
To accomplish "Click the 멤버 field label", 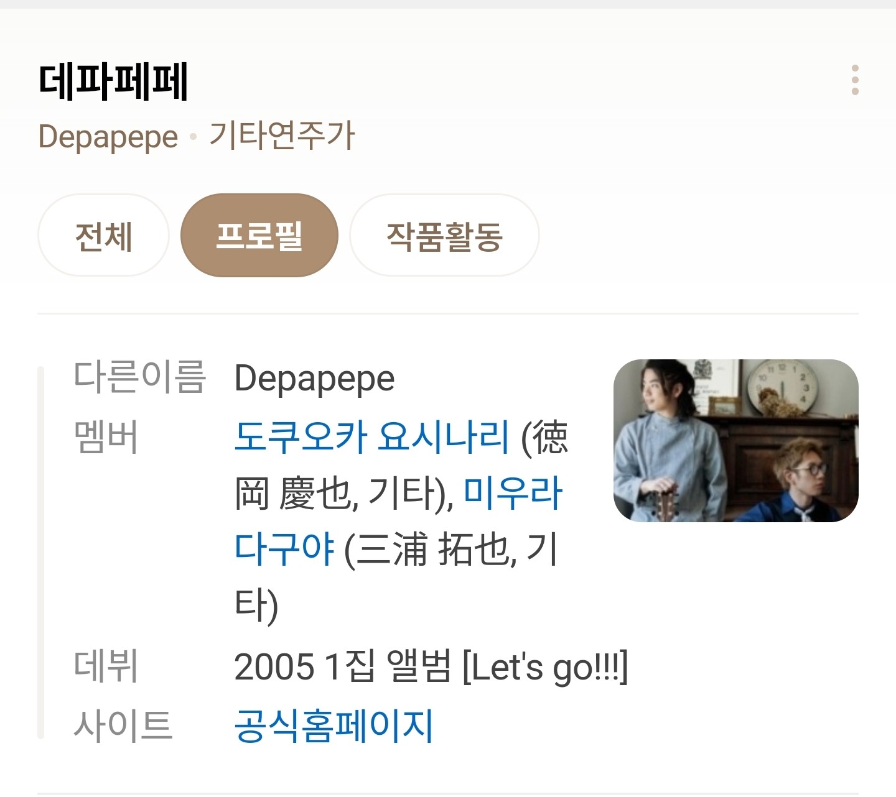I will (106, 436).
